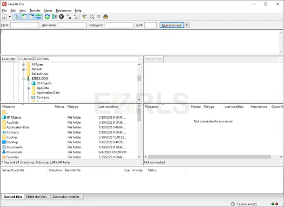The height and width of the screenshot is (207, 284).
Task: Open the Edit menu
Action: [13, 11]
